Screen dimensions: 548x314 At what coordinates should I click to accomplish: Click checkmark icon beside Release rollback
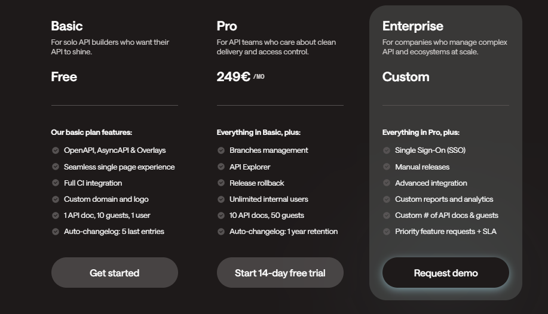click(221, 183)
